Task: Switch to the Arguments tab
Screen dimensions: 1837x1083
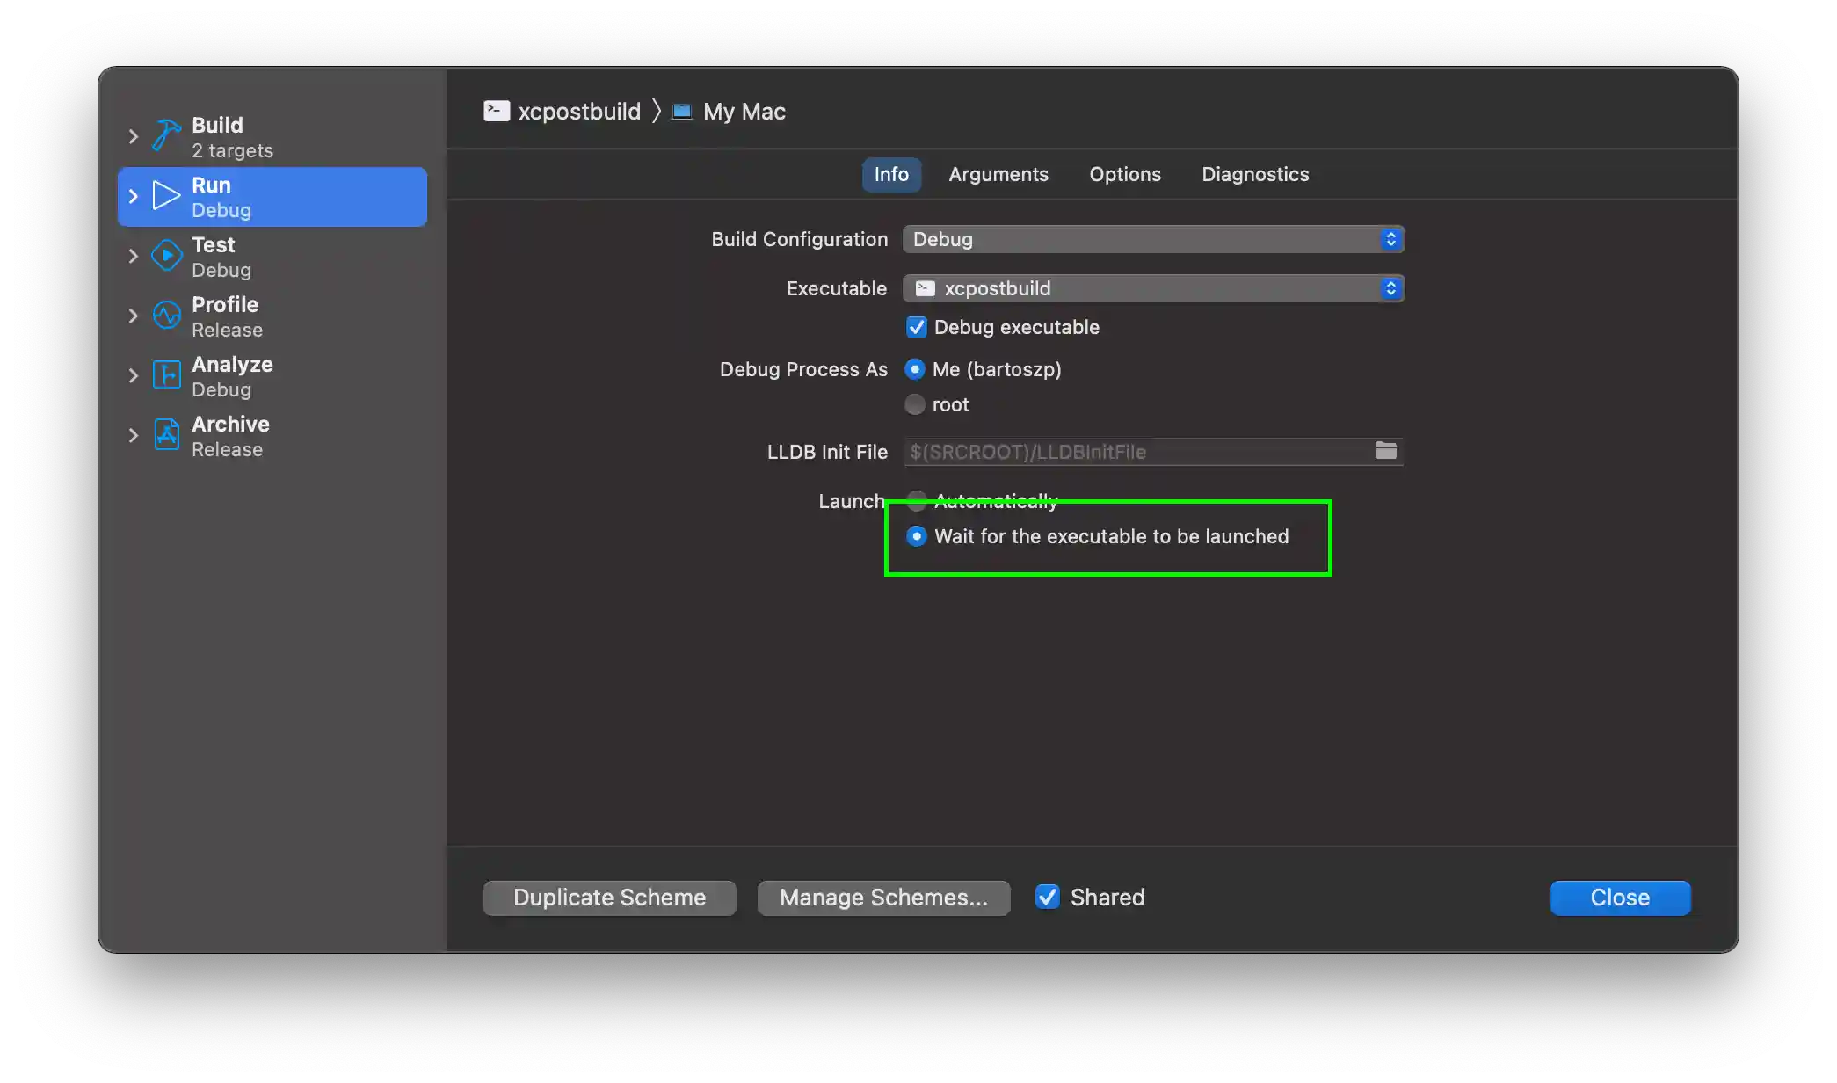Action: tap(998, 174)
